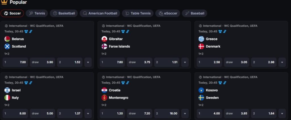
Task: Select draw odds 3.90 for Belarus–Scotland
Action: point(42,62)
